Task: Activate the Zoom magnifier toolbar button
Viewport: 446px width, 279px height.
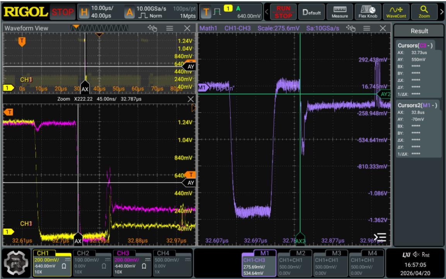Action: [x=424, y=12]
